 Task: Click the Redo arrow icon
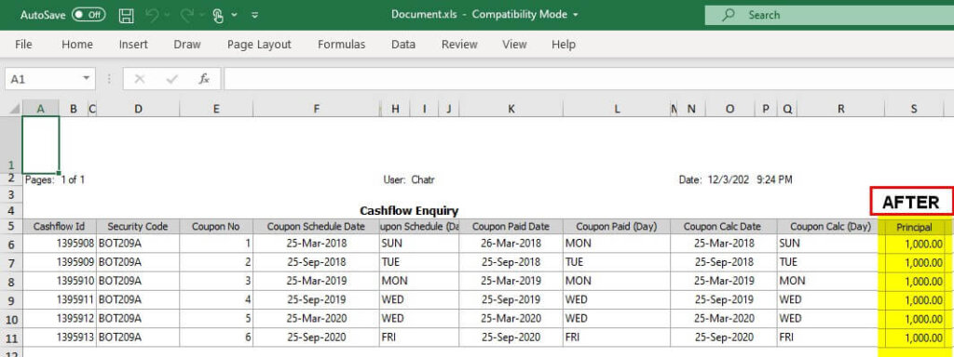coord(186,15)
